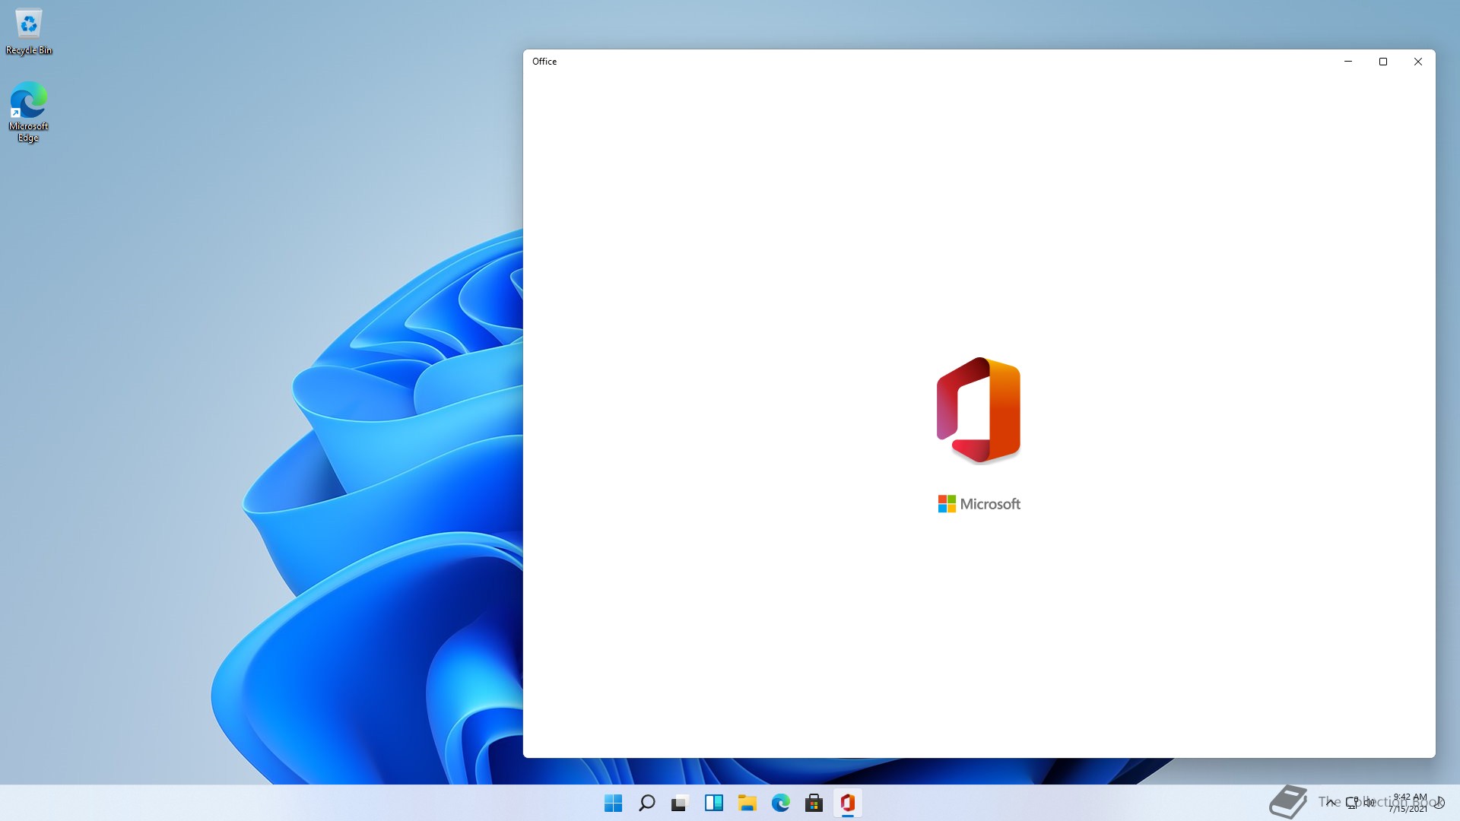
Task: Launch File Explorer from the taskbar
Action: [x=747, y=803]
